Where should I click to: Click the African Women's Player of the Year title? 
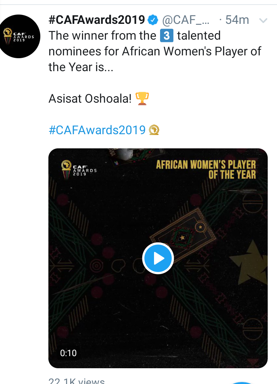click(x=206, y=169)
